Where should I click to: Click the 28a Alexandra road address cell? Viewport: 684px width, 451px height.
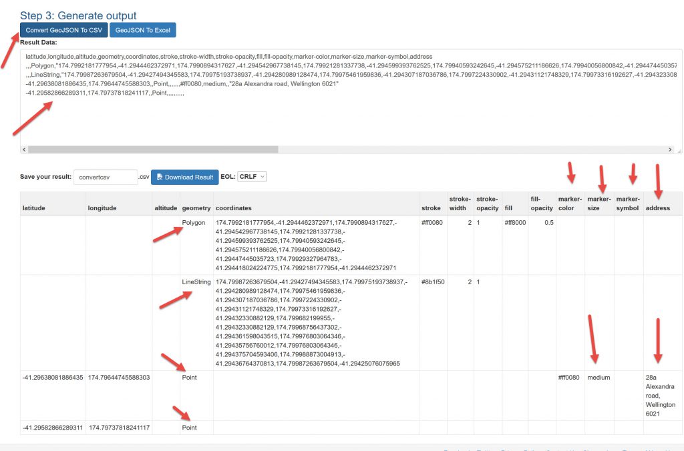pos(661,395)
